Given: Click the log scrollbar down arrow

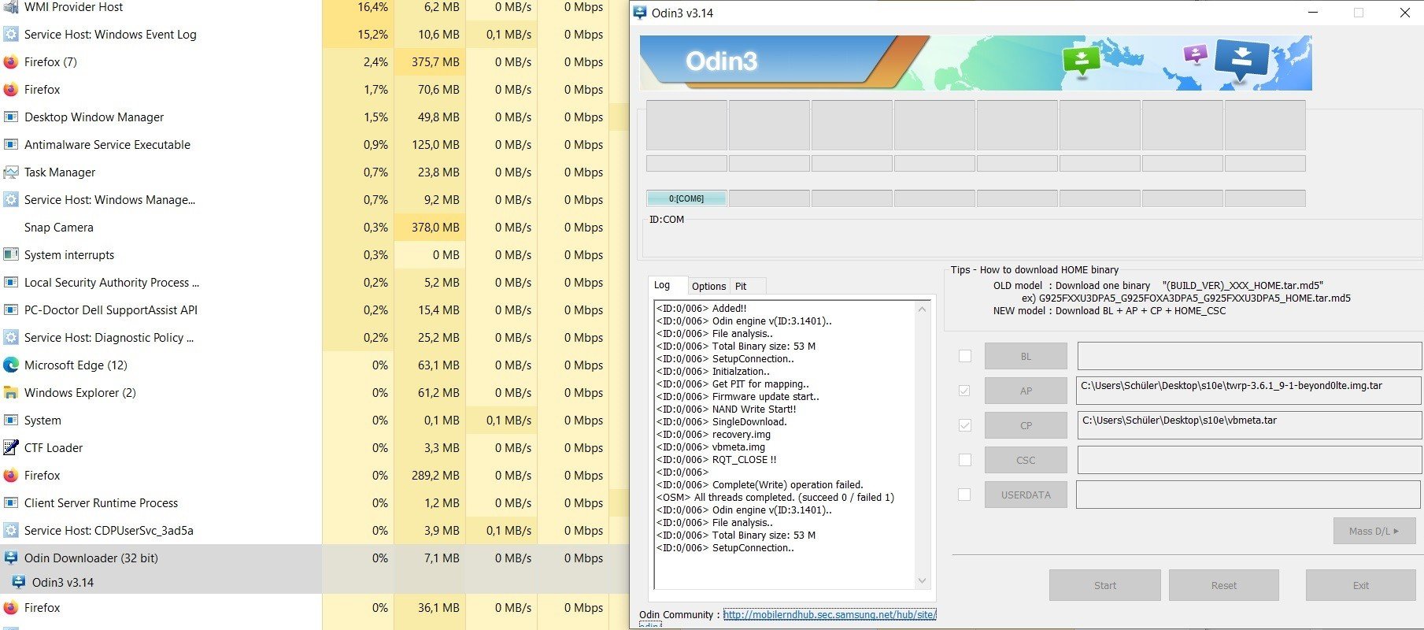Looking at the screenshot, I should pyautogui.click(x=922, y=581).
